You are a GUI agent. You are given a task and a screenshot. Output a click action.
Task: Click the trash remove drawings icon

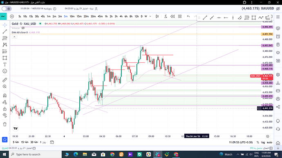tap(5, 124)
